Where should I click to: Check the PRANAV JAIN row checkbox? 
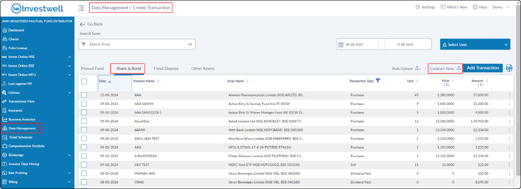coord(84,173)
